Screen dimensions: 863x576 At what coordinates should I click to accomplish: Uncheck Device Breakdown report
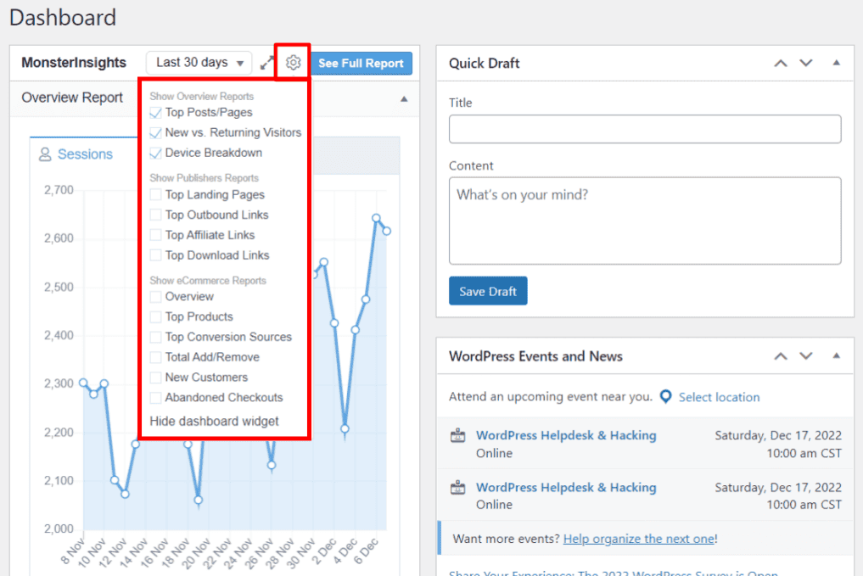pyautogui.click(x=156, y=153)
